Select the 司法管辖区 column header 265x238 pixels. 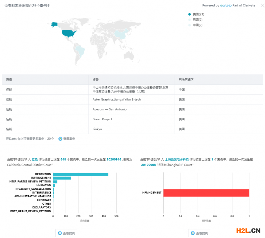(x=186, y=80)
